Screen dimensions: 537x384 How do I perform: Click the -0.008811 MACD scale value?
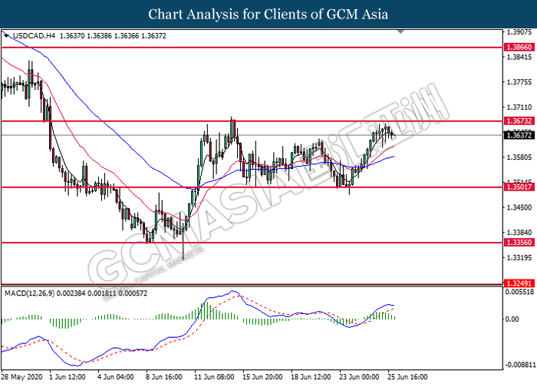tap(520, 365)
